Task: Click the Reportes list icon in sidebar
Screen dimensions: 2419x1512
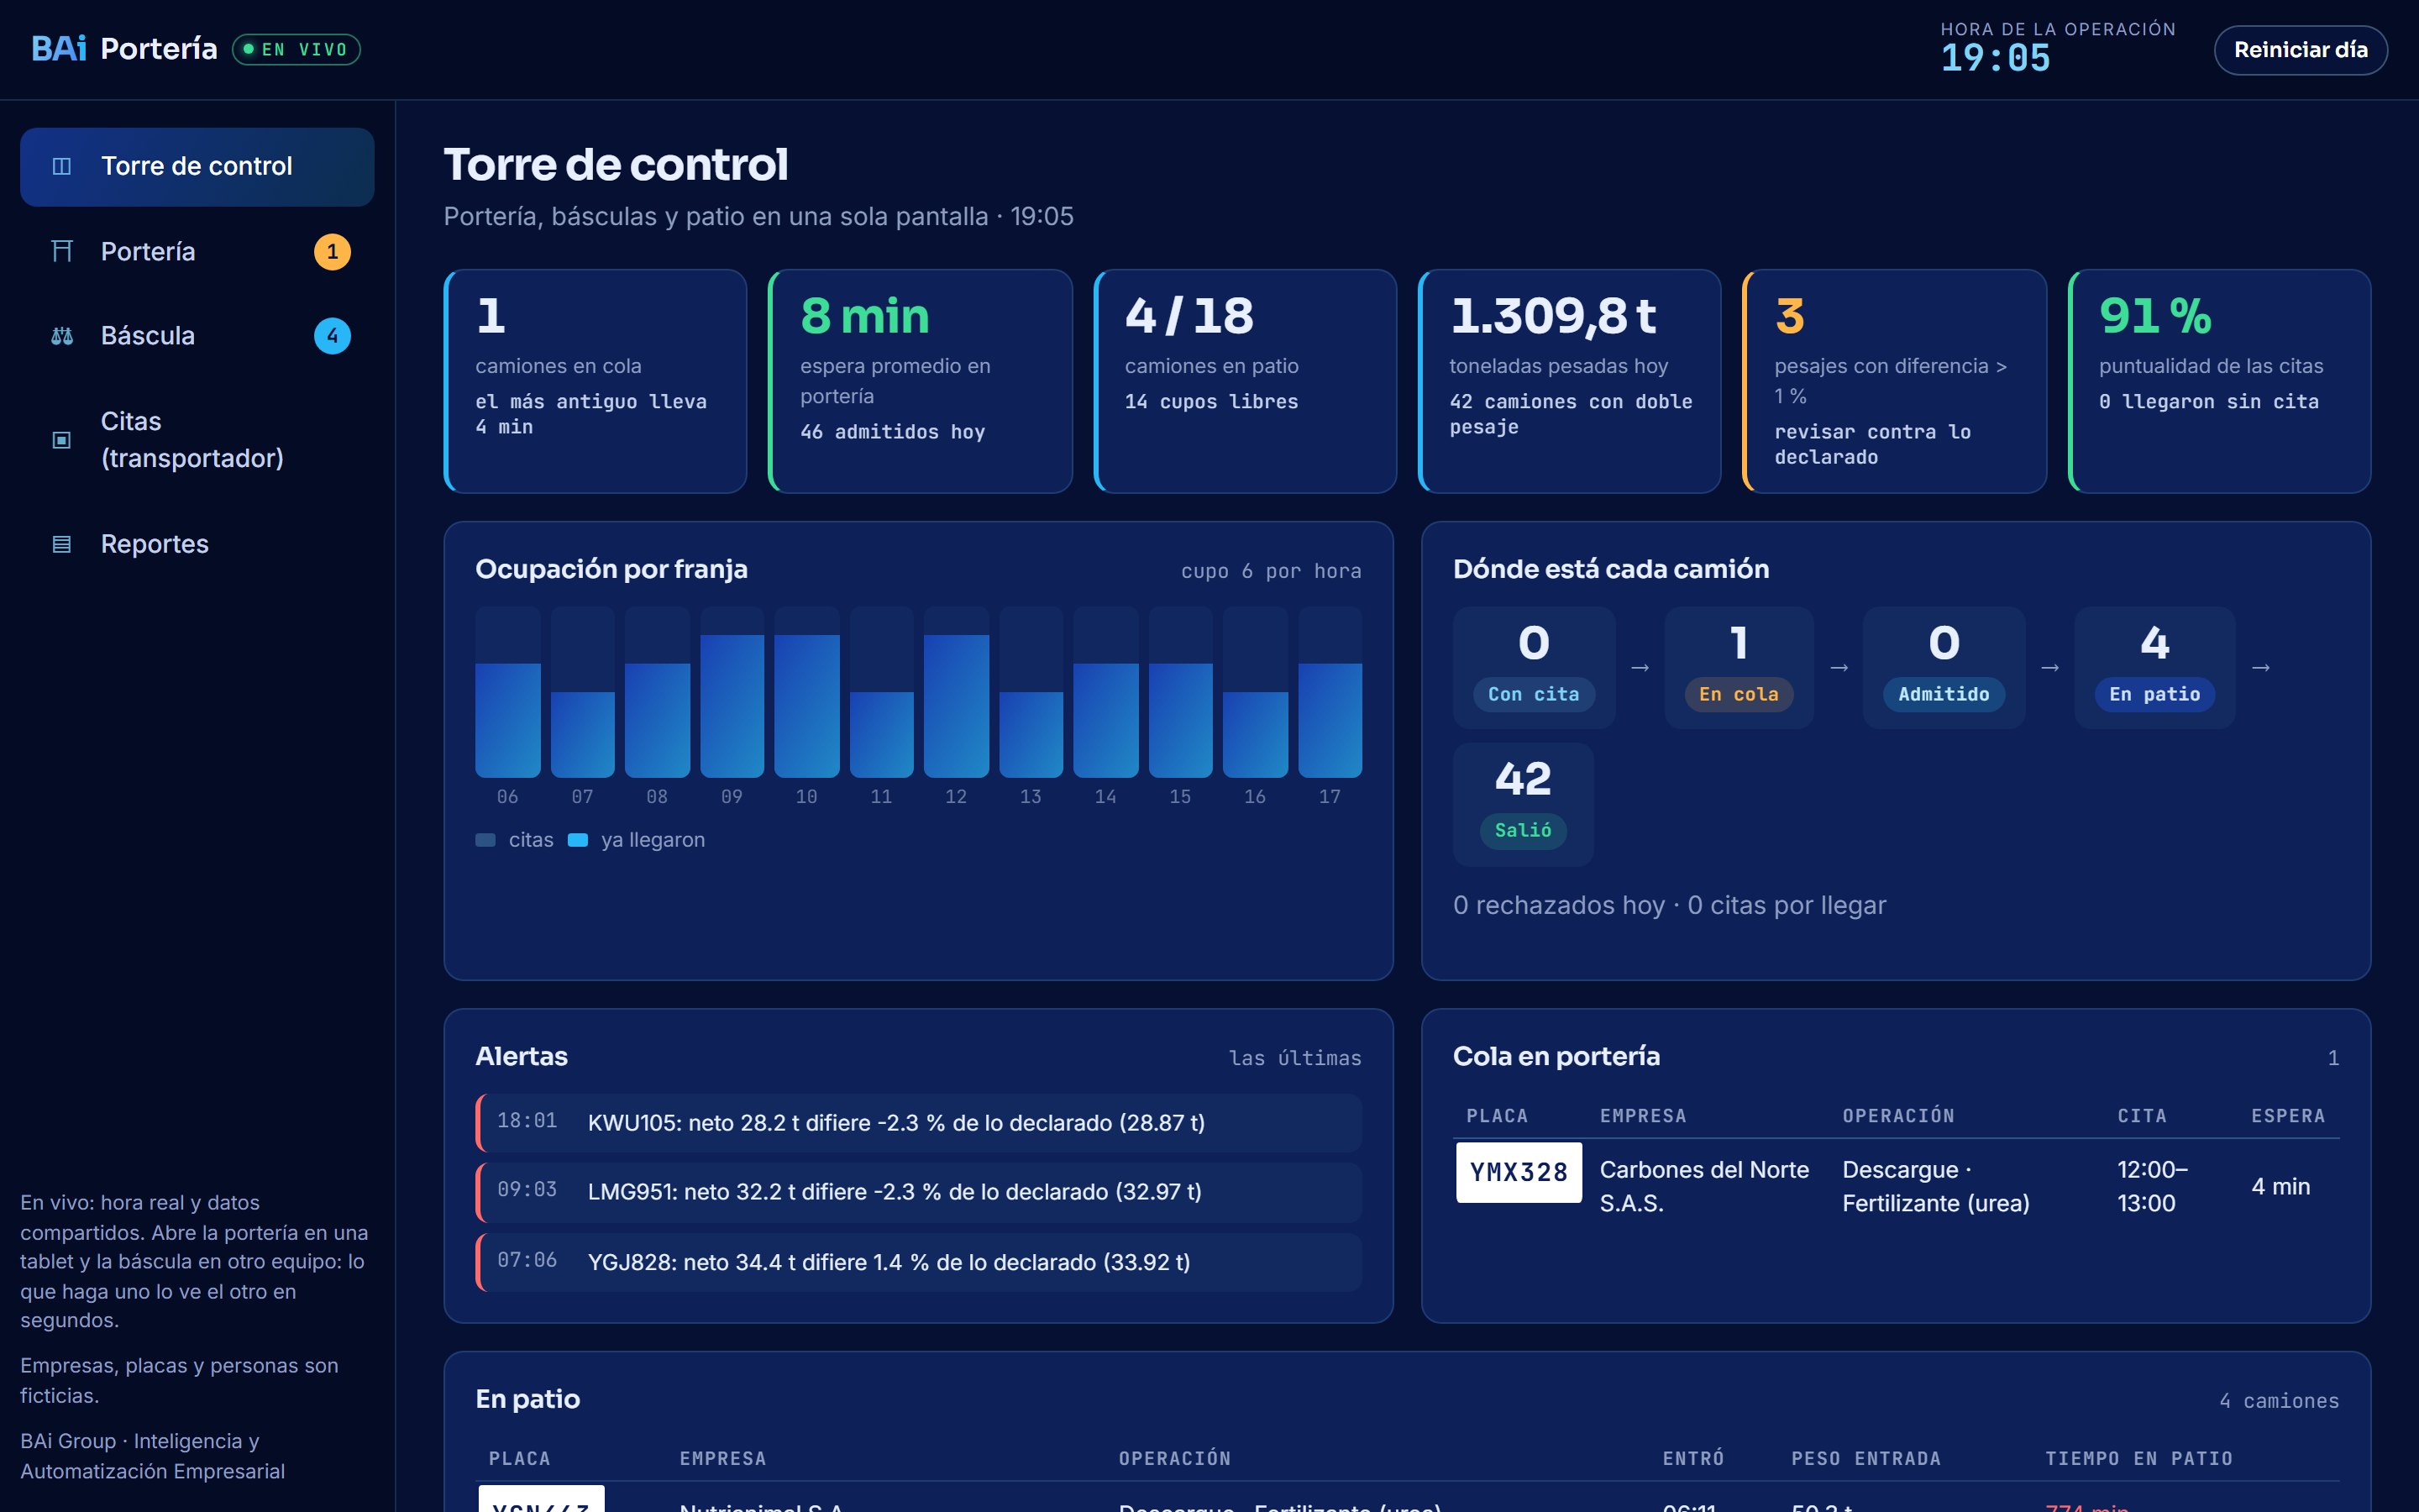Action: (62, 544)
